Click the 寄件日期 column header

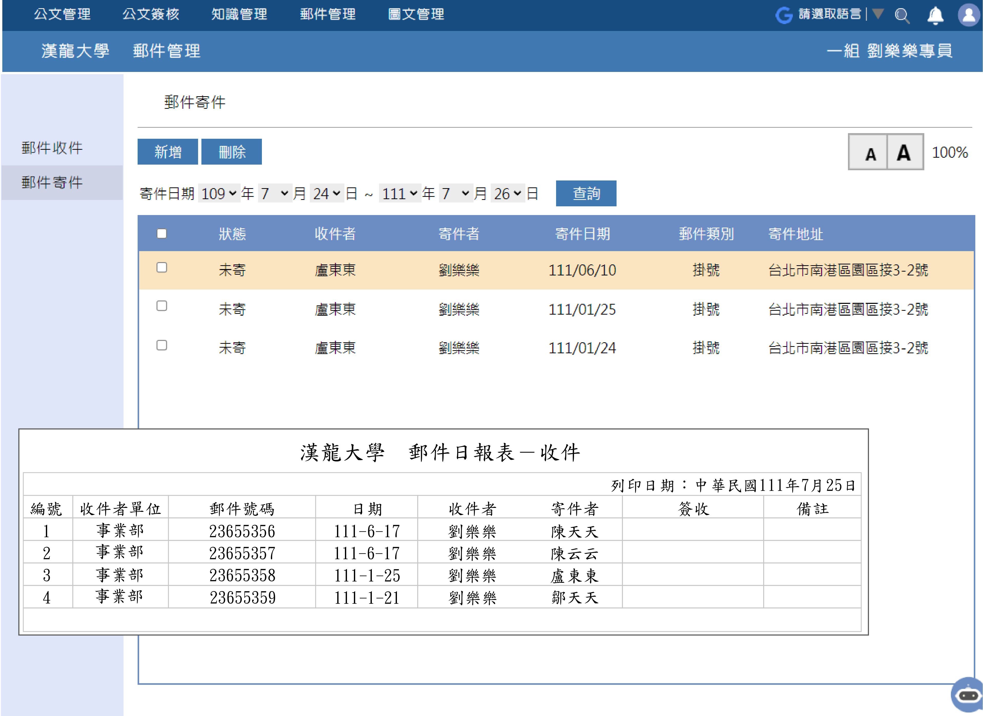click(582, 234)
